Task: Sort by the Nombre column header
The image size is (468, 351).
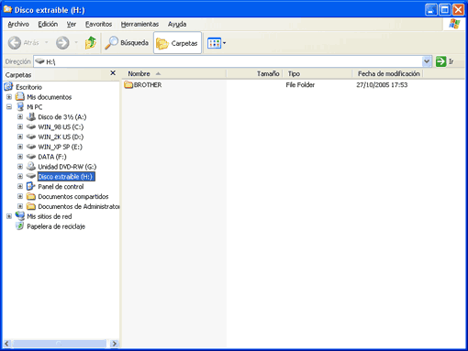Action: point(174,73)
